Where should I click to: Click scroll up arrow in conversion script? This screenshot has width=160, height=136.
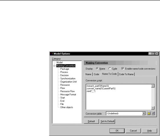pyautogui.click(x=153, y=86)
